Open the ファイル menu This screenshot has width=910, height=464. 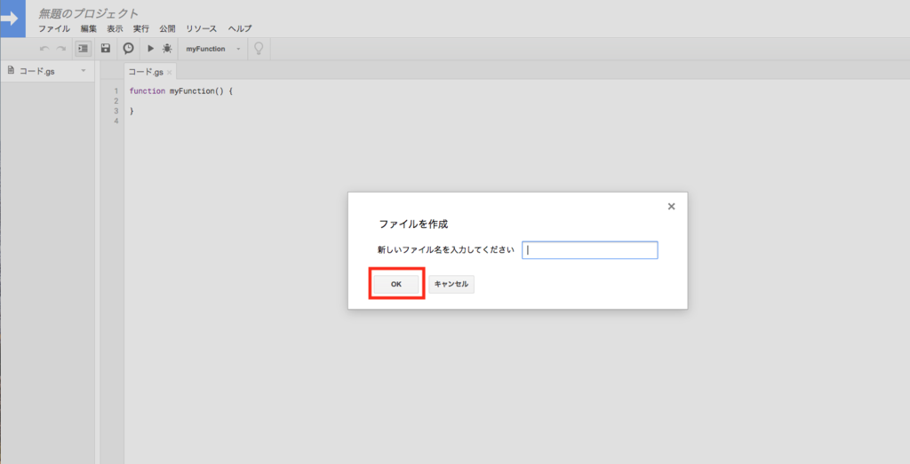pyautogui.click(x=54, y=28)
